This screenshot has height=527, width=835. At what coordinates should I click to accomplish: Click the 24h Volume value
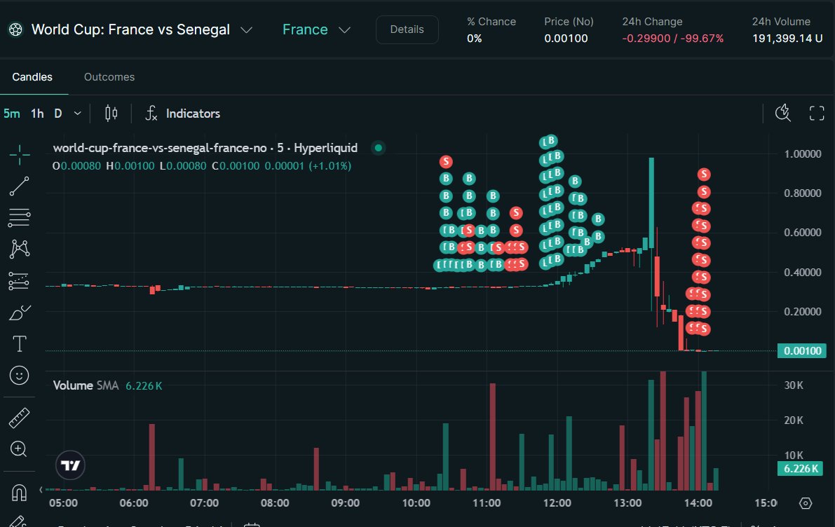(787, 39)
